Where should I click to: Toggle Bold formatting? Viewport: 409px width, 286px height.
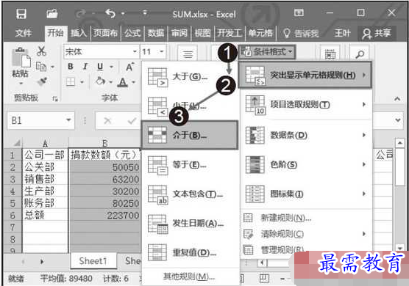[x=71, y=67]
